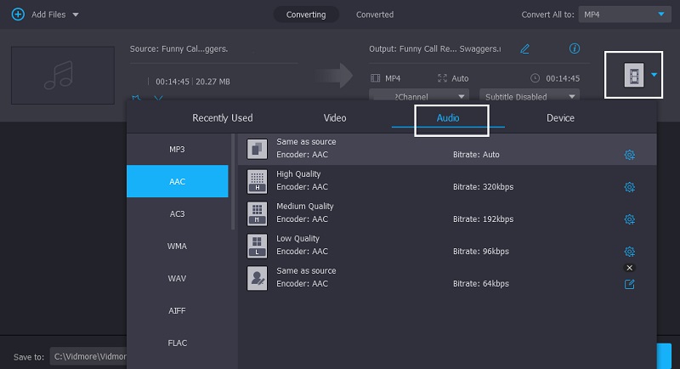The height and width of the screenshot is (369, 680).
Task: Open settings gear for Medium Quality AAC
Action: 629,219
